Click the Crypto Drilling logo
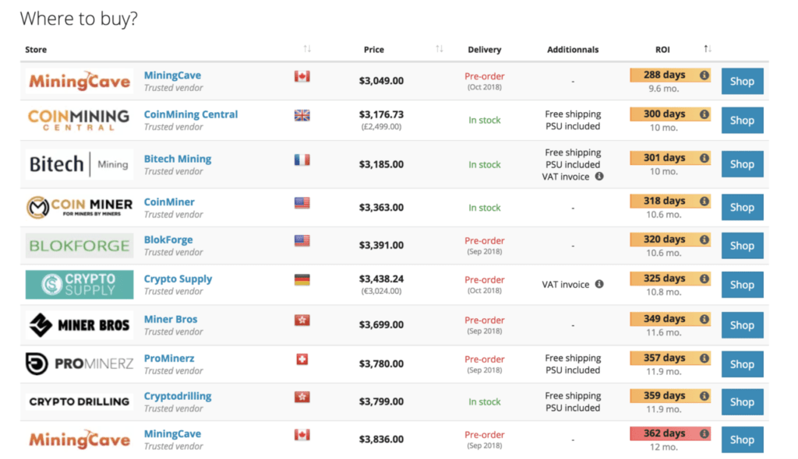 (79, 401)
